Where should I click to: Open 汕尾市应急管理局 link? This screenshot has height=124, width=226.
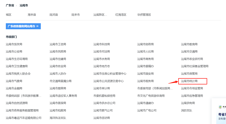click(192, 96)
